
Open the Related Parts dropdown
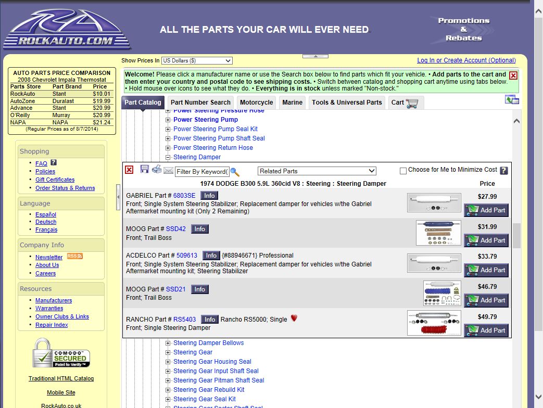click(317, 171)
